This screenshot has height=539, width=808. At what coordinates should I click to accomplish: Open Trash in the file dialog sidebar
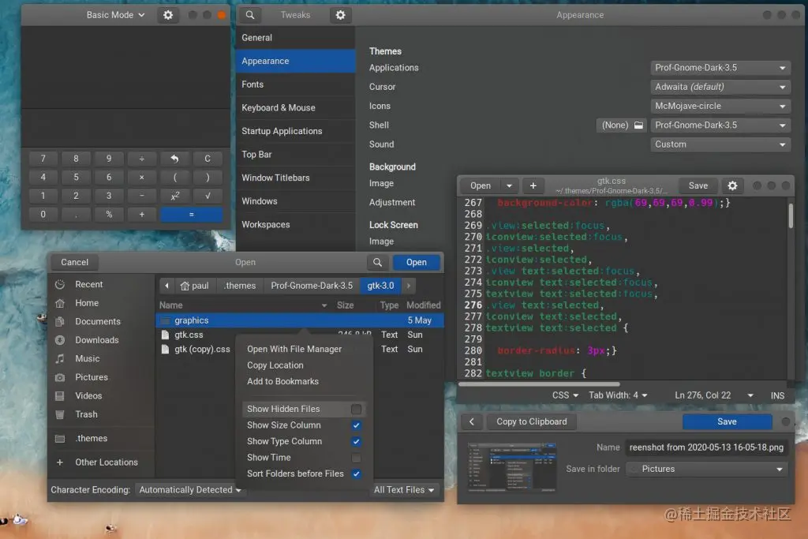pyautogui.click(x=102, y=414)
